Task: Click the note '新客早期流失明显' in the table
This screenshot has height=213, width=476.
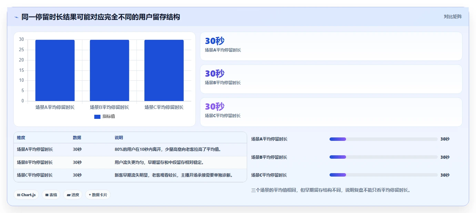Action: point(132,175)
